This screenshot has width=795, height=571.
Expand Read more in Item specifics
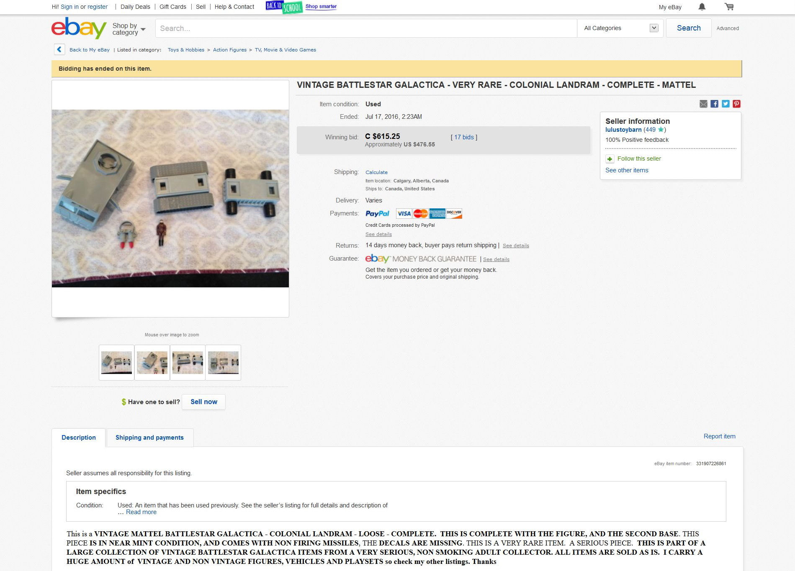(x=141, y=512)
